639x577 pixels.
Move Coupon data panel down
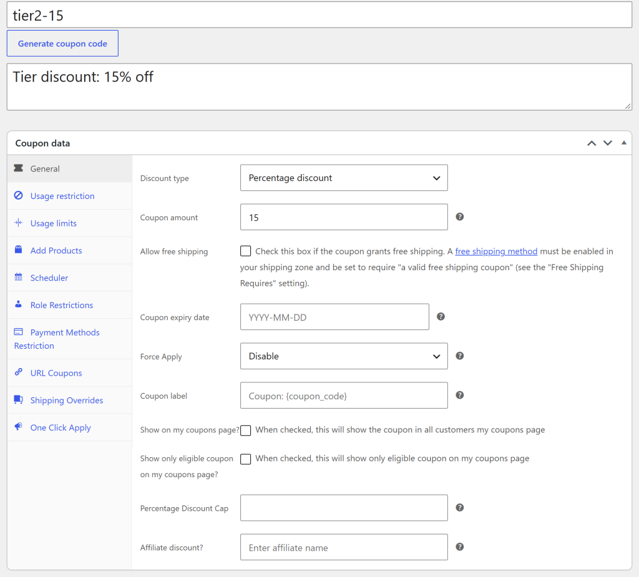(608, 143)
